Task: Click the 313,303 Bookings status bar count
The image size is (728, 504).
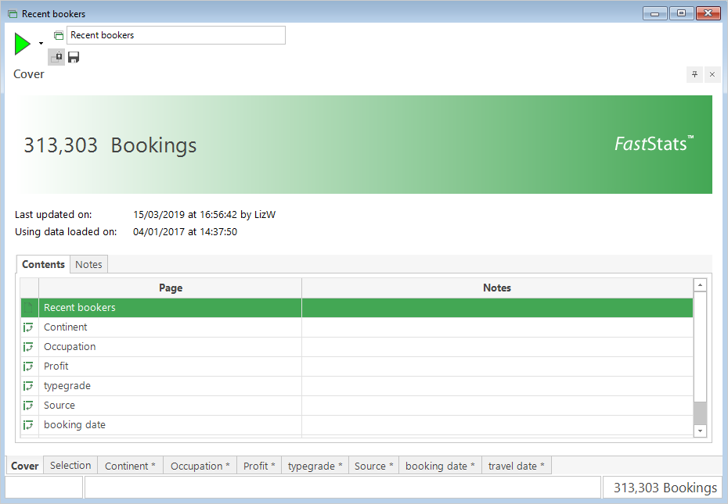Action: [x=665, y=488]
